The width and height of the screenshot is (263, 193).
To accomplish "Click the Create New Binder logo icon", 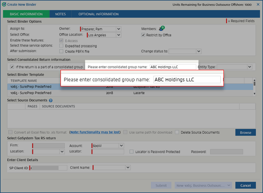I will click(x=4, y=4).
